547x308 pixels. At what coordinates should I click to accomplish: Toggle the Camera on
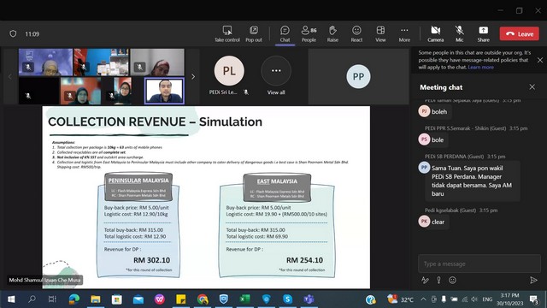[435, 34]
